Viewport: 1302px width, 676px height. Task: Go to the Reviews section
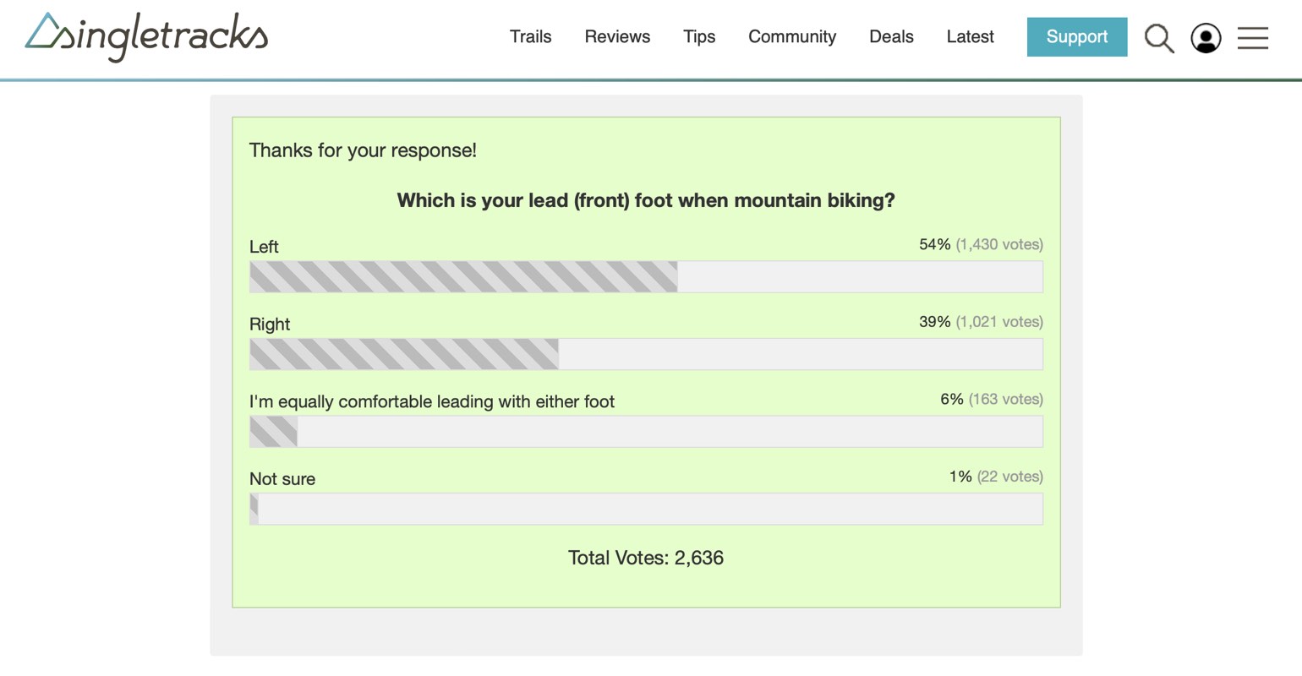[617, 37]
